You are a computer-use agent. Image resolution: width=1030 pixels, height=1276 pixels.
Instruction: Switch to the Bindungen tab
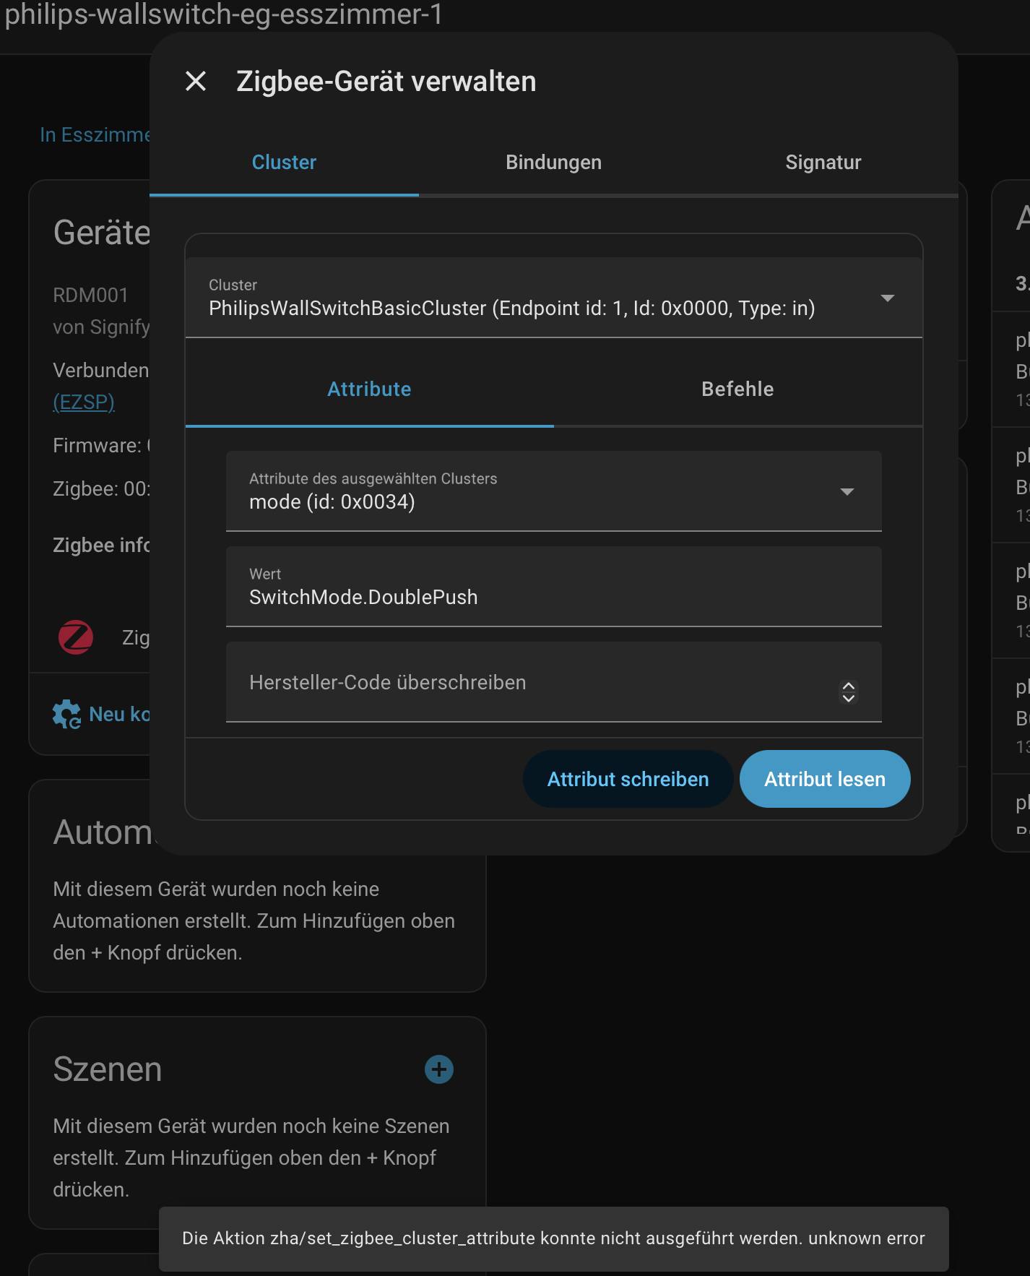click(x=553, y=163)
